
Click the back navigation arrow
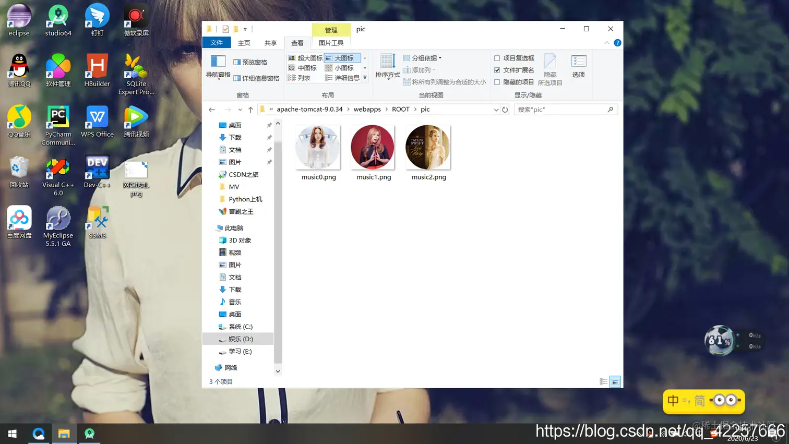pyautogui.click(x=212, y=110)
